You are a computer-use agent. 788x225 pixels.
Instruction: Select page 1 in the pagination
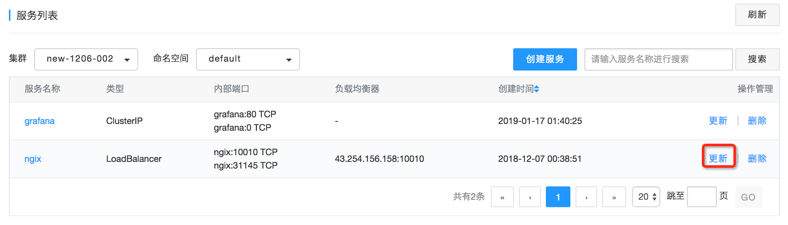point(558,197)
